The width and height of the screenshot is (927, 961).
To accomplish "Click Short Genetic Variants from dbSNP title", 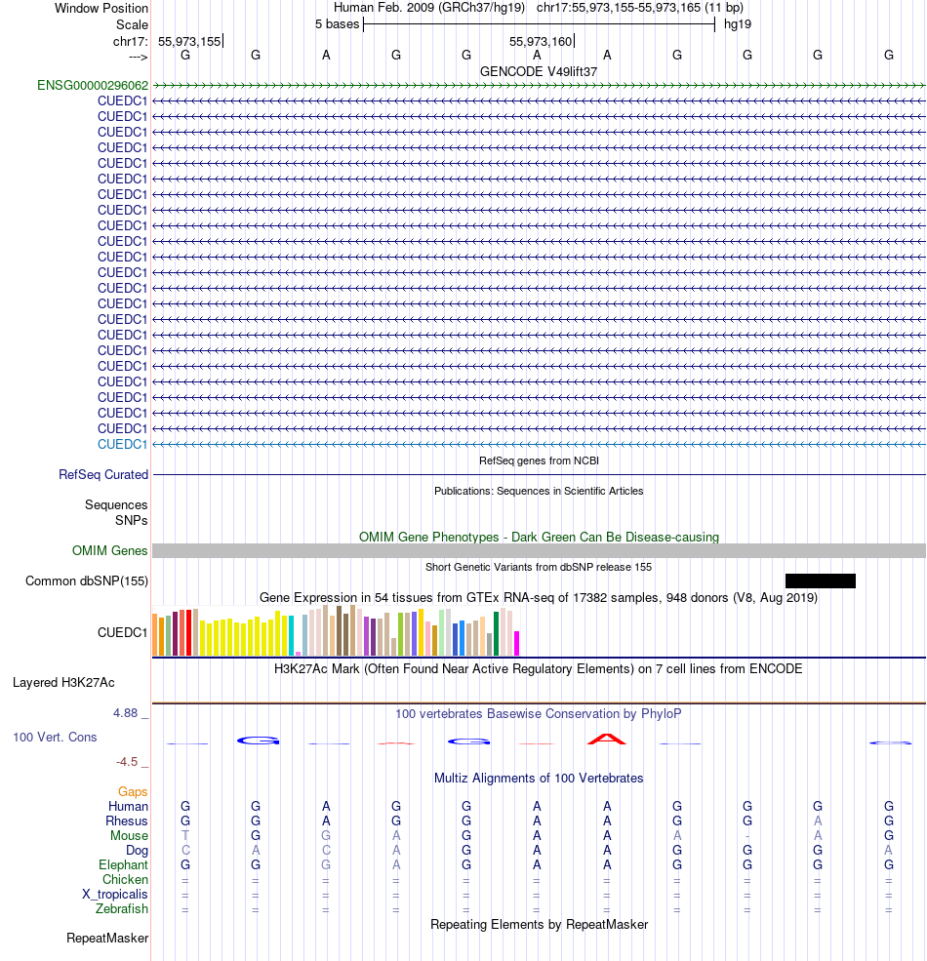I will pos(539,567).
